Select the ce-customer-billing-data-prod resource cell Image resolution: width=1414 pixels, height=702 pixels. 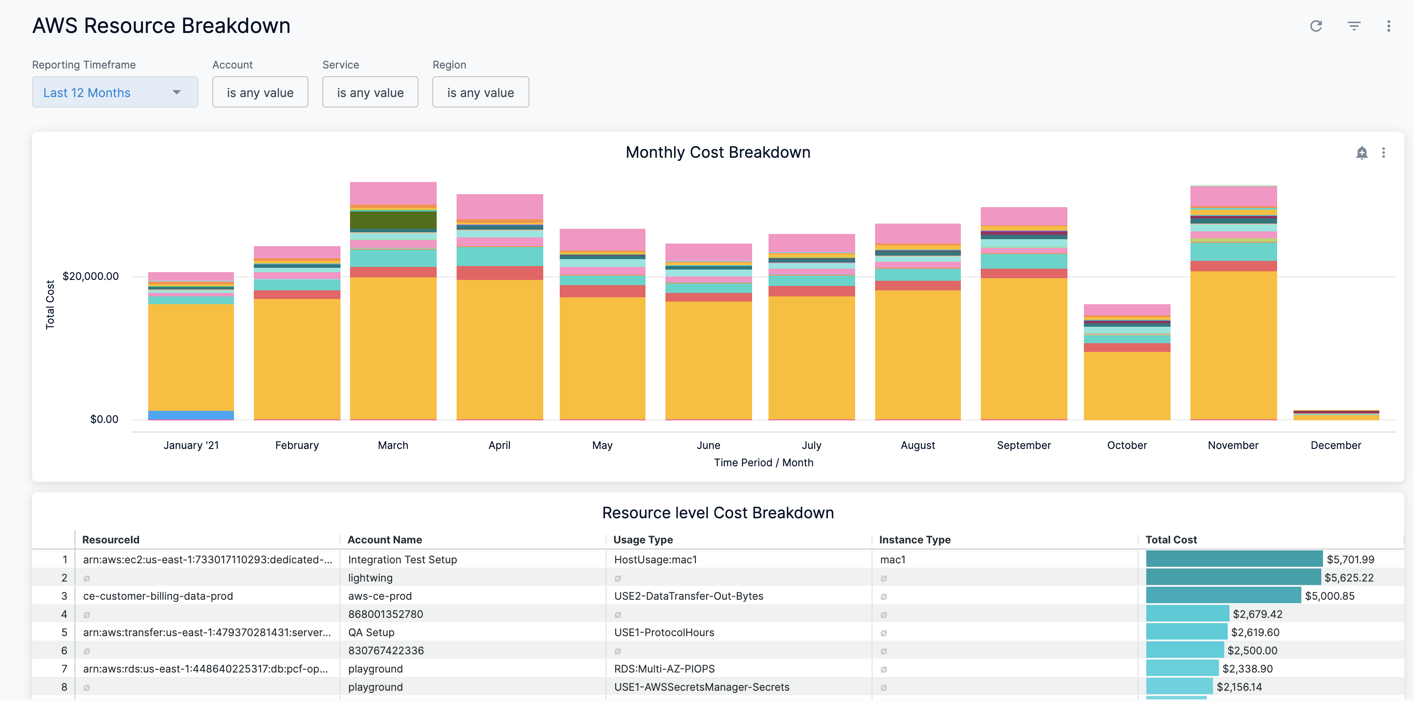pyautogui.click(x=158, y=595)
